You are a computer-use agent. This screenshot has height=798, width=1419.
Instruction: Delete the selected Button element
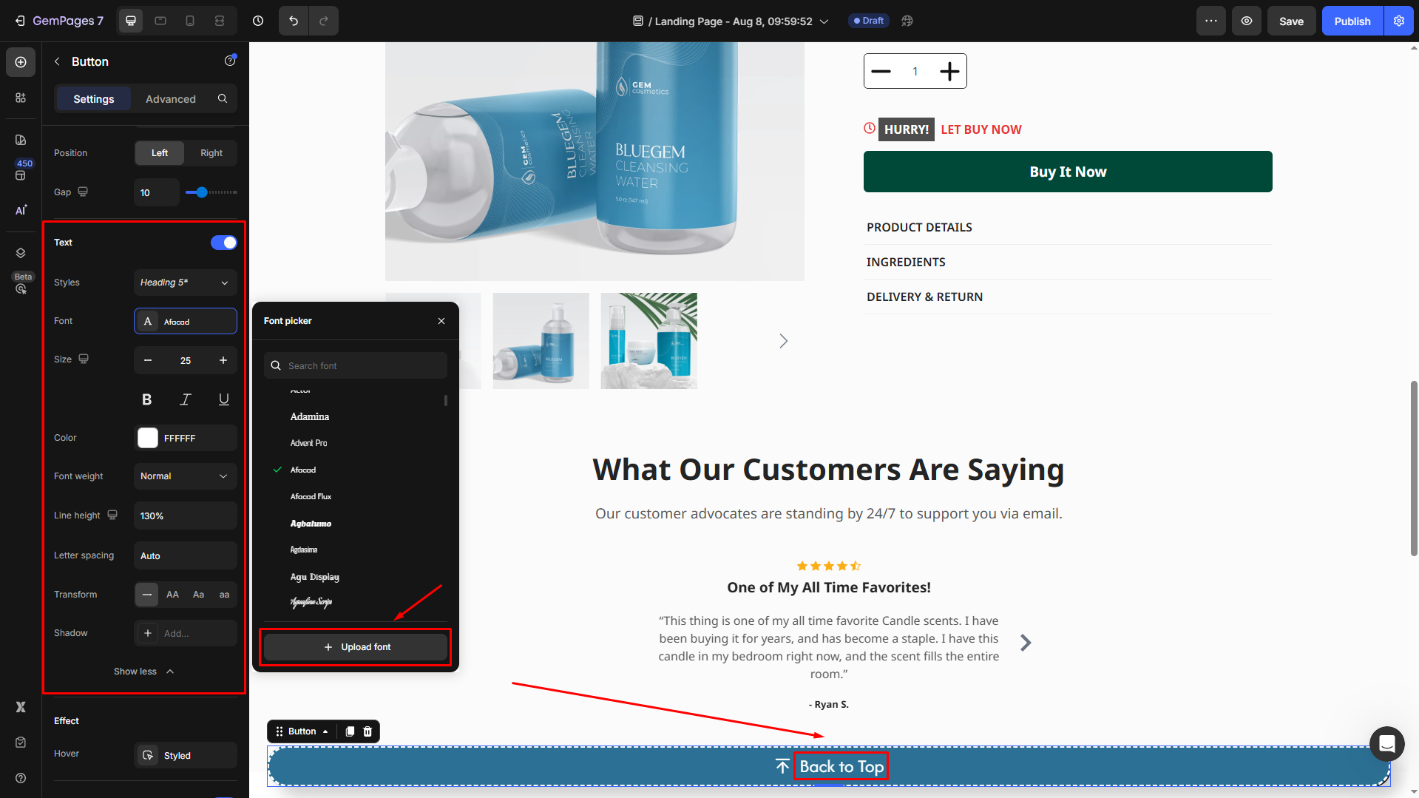[x=368, y=731]
